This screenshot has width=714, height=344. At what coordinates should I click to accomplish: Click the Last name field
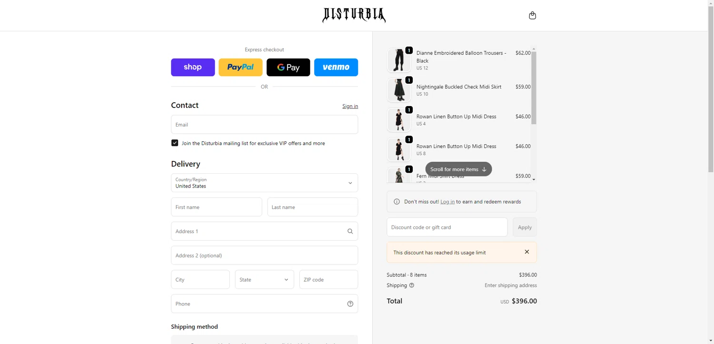point(313,207)
